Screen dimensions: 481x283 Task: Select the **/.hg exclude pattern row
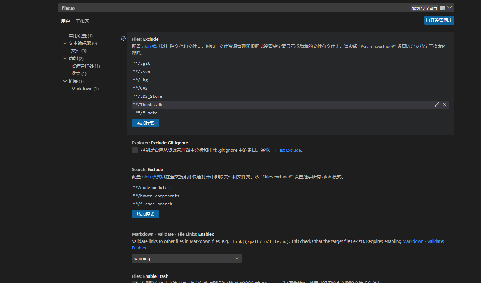pyautogui.click(x=290, y=80)
